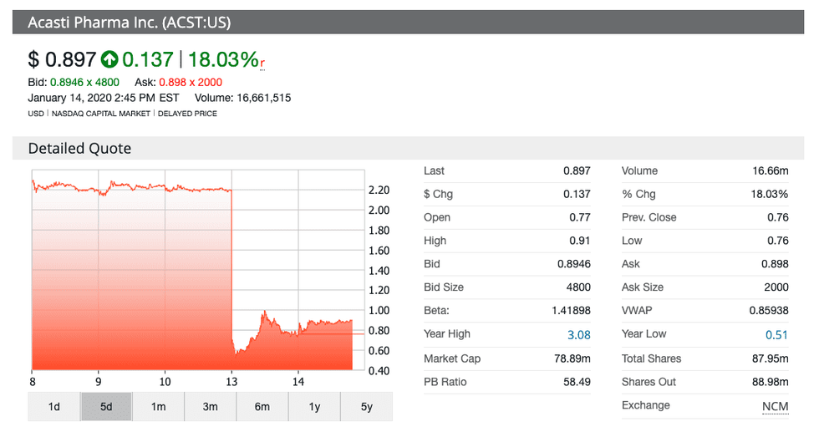
Task: Click the $ 0.897 current price
Action: point(62,59)
